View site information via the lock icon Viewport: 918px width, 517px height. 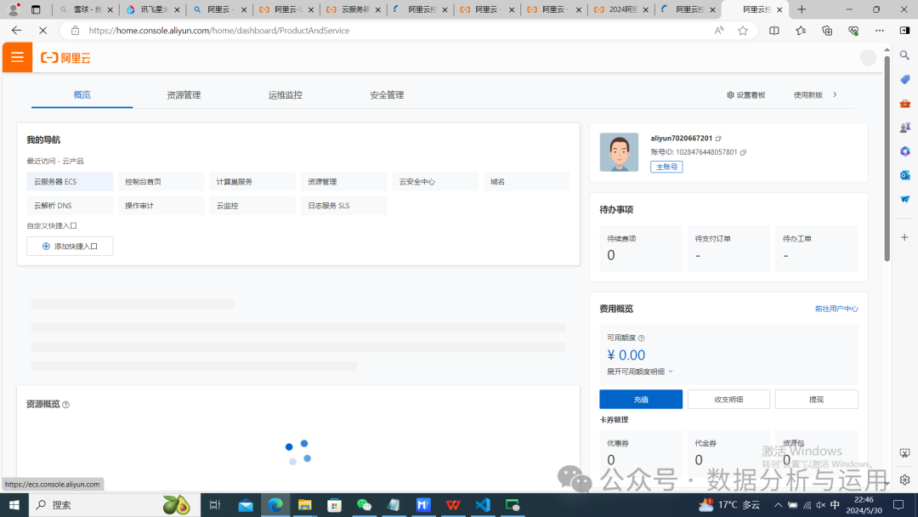point(75,31)
